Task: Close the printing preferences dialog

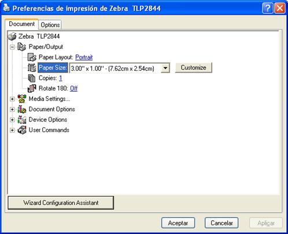Action: (x=280, y=8)
